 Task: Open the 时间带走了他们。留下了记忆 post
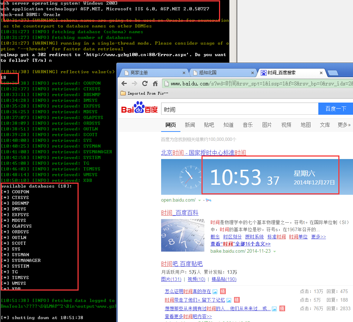pyautogui.click(x=195, y=300)
